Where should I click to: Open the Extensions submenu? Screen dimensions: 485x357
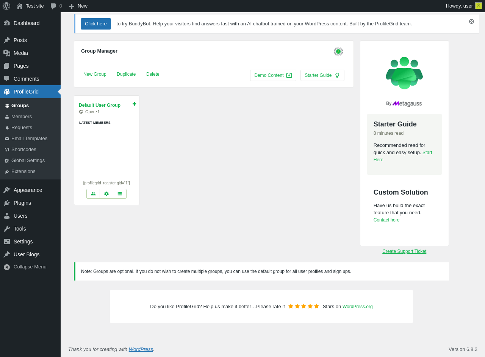coord(30,171)
